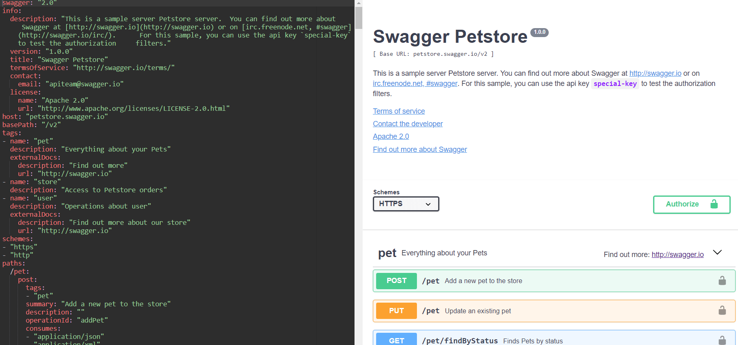Click the lock icon on POST /pet
Screen dimensions: 738x345
[722, 281]
